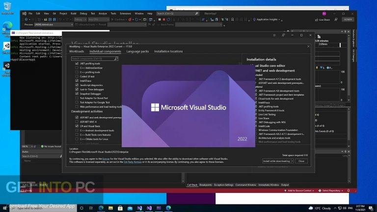
Task: Click Install while downloading button
Action: 276,161
